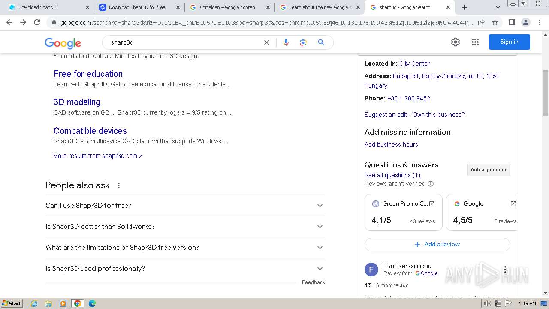Viewport: 549px width, 309px height.
Task: Open Green Promo reviews external link
Action: pyautogui.click(x=432, y=204)
